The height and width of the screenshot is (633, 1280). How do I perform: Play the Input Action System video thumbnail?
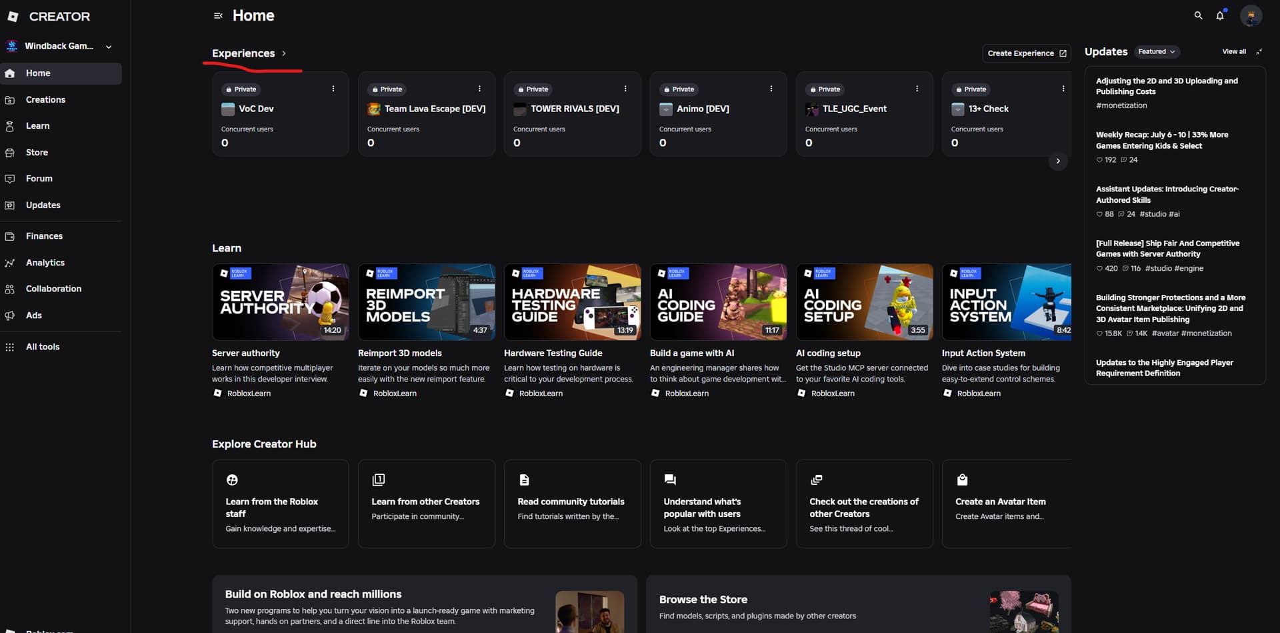coord(1007,302)
